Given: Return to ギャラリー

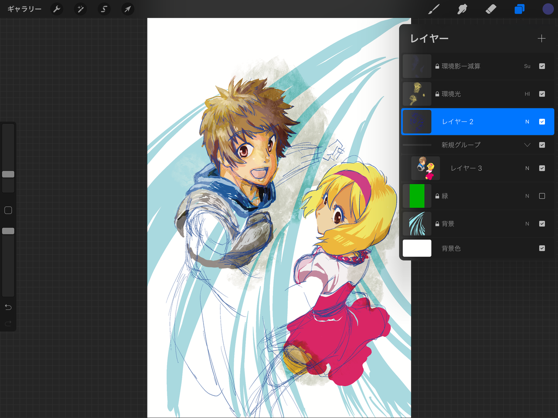Looking at the screenshot, I should point(24,9).
